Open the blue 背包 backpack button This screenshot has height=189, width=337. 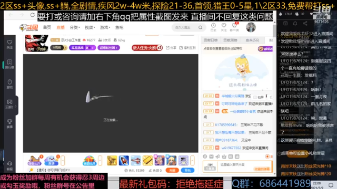pos(187,170)
